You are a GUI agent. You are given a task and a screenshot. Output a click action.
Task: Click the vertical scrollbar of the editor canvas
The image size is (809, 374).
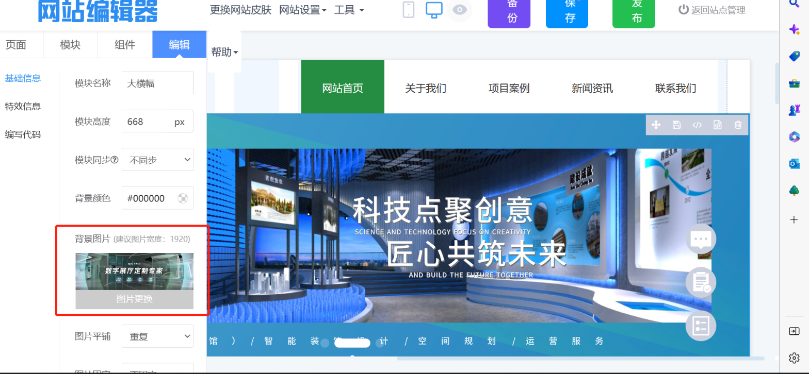(778, 82)
